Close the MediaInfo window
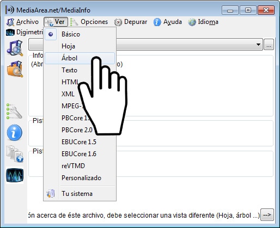280x228 pixels. (266, 10)
